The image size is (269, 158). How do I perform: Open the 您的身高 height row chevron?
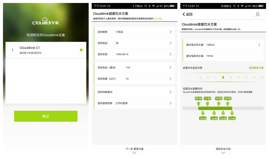(171, 68)
